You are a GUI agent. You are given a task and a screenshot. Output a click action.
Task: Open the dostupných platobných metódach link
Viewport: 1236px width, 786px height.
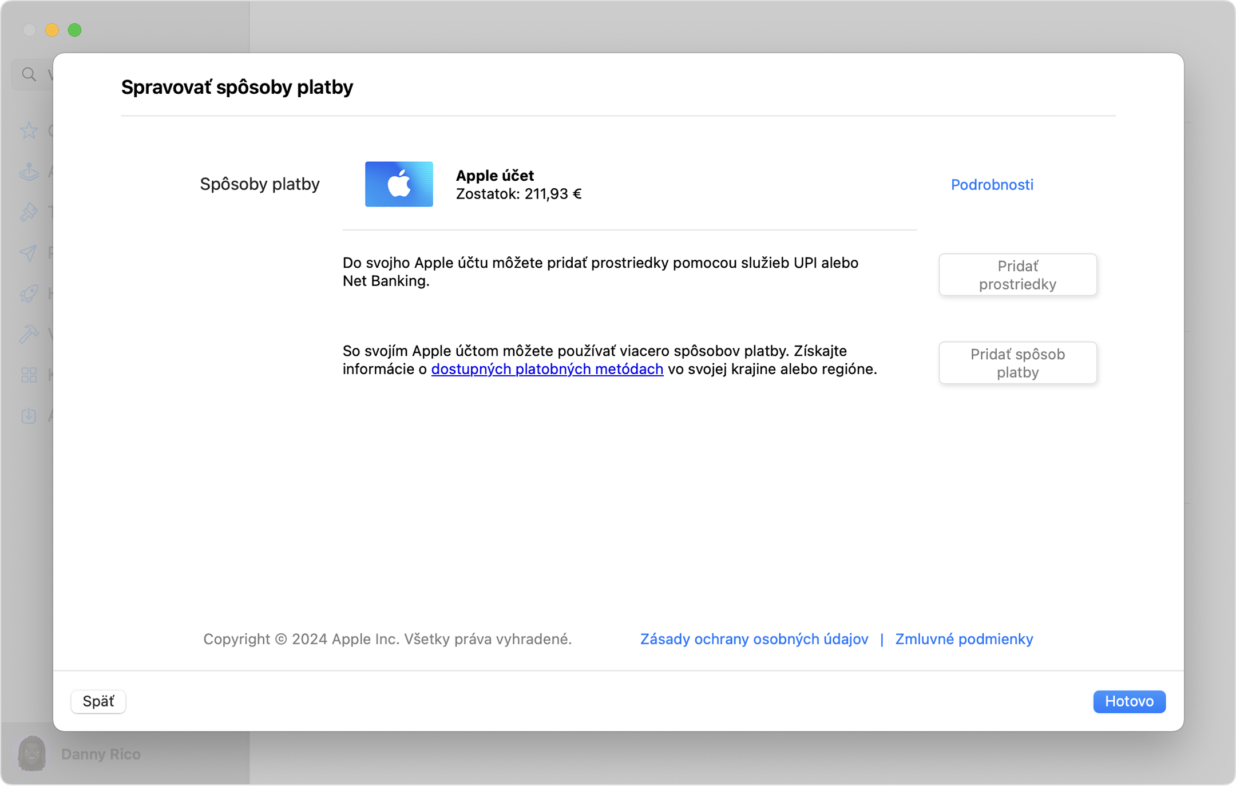pyautogui.click(x=547, y=369)
